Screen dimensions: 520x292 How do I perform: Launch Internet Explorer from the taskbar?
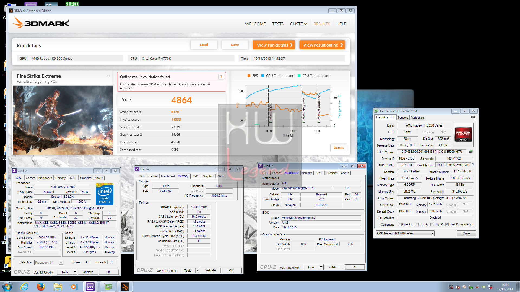24,287
